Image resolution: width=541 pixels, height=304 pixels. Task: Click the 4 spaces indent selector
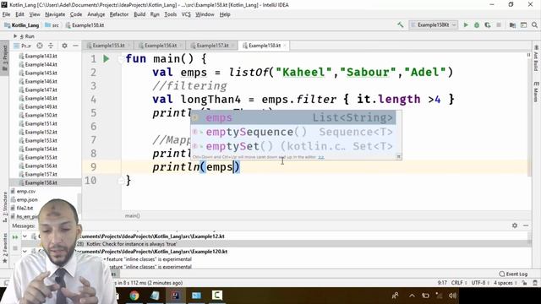505,283
